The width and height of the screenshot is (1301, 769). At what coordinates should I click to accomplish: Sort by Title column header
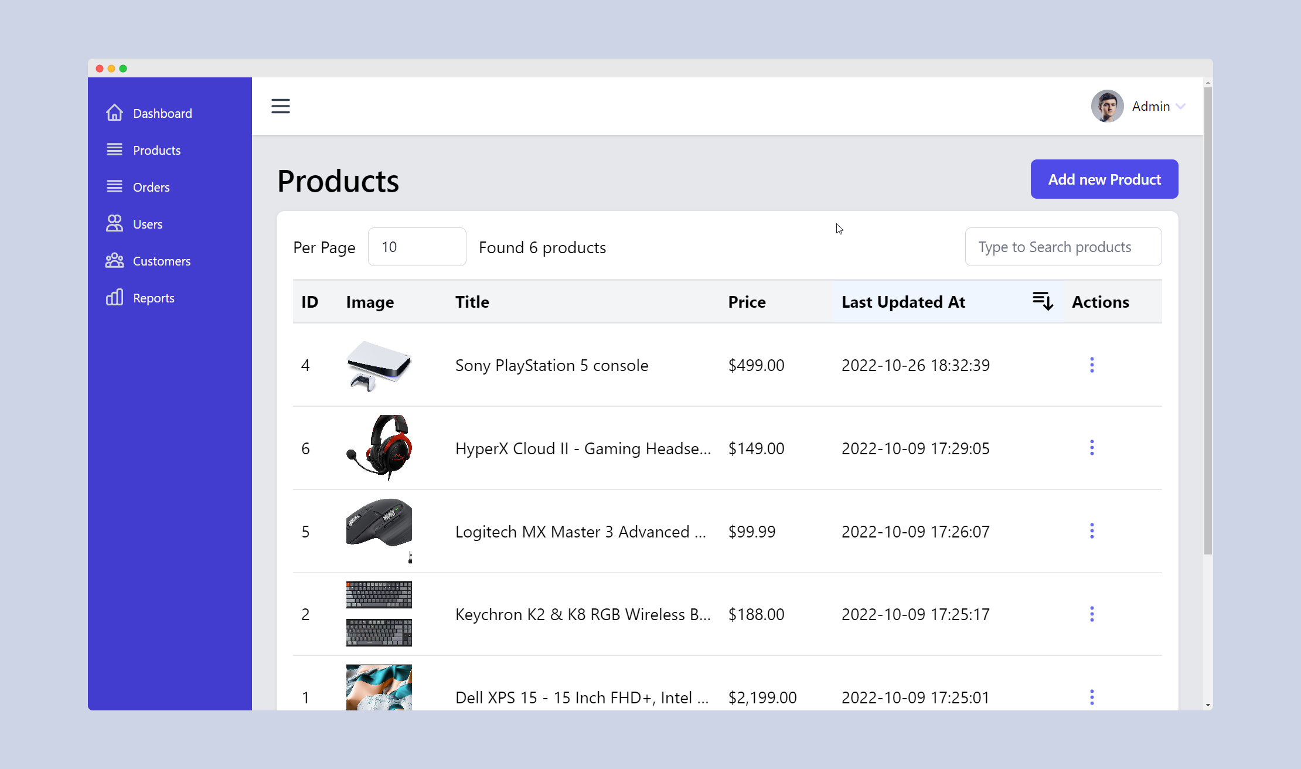pos(472,302)
